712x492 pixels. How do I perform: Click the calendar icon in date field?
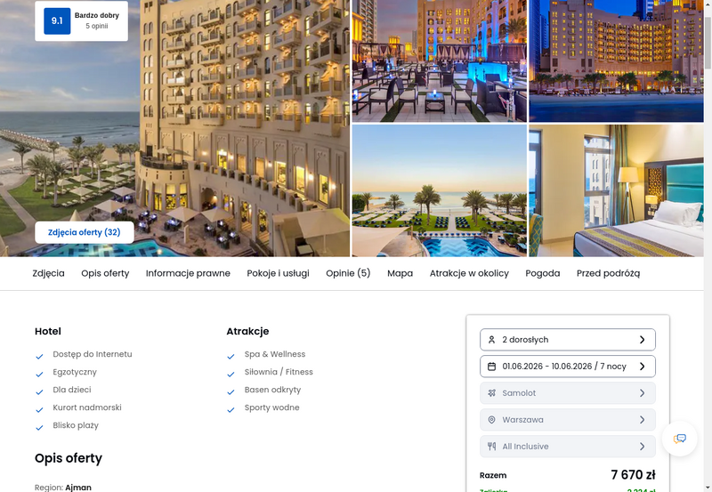click(x=491, y=367)
